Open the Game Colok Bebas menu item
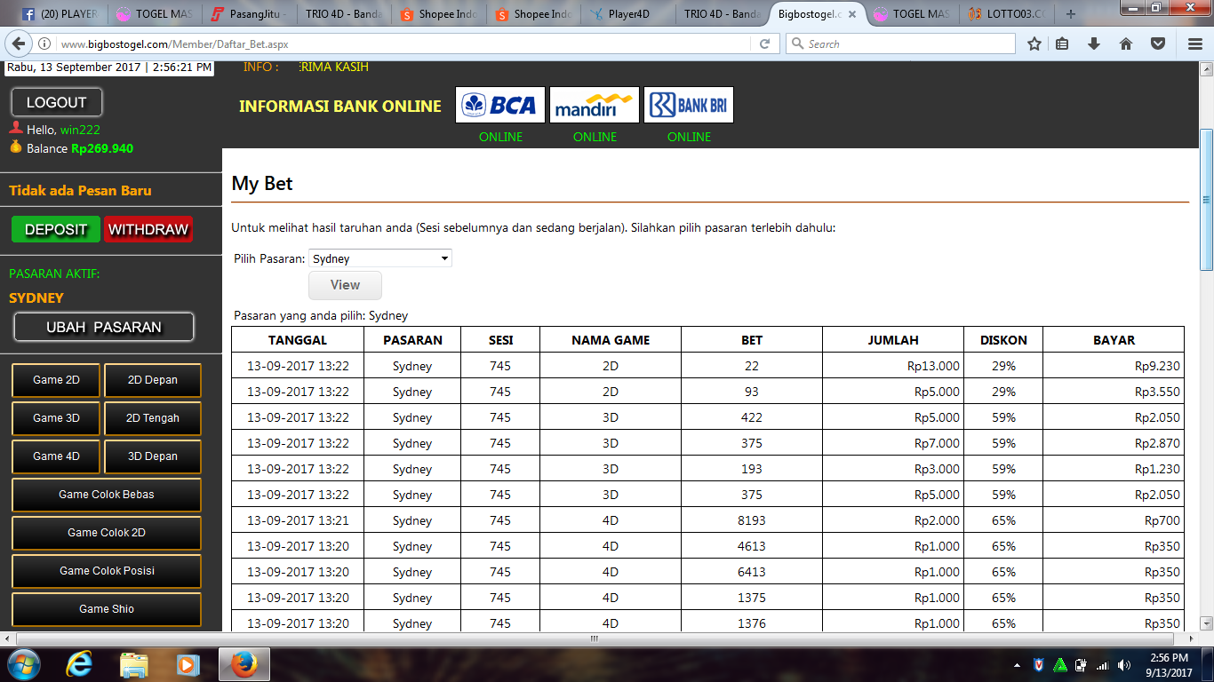 [107, 495]
